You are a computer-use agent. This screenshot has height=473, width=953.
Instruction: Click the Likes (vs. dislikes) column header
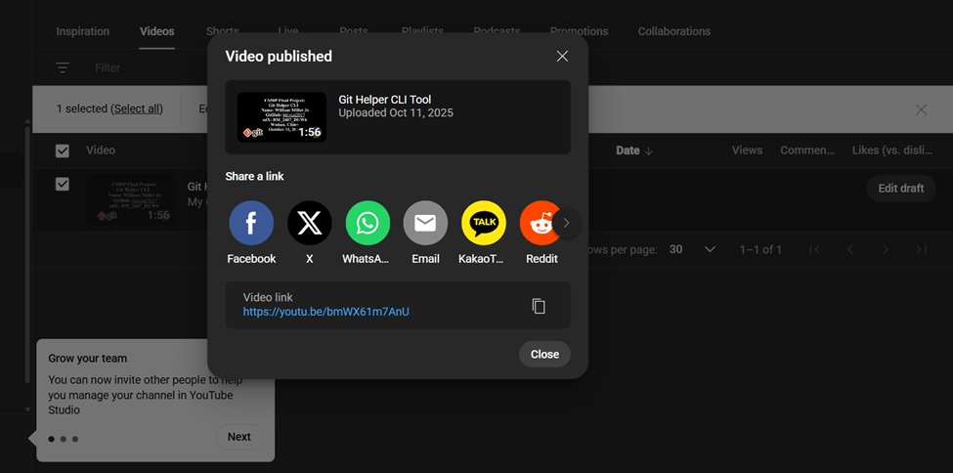pyautogui.click(x=891, y=150)
